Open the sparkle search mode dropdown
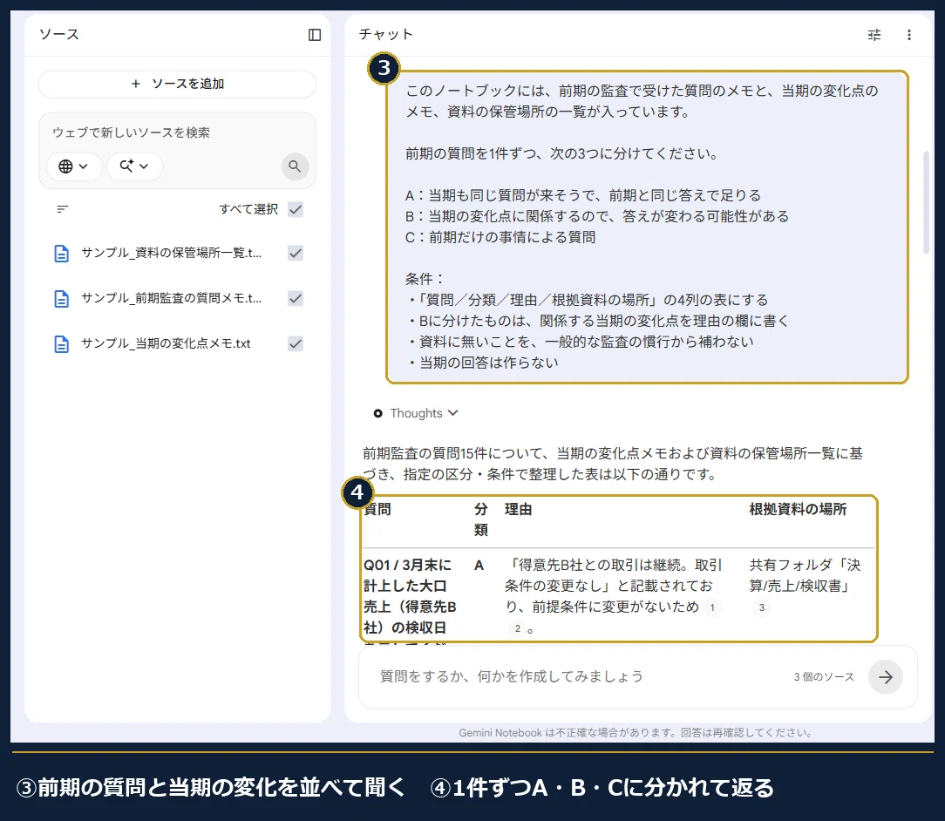The width and height of the screenshot is (945, 821). click(x=134, y=166)
